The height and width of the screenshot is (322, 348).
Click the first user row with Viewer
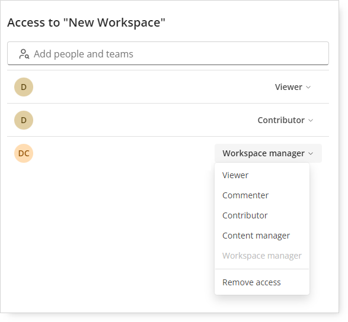pyautogui.click(x=168, y=87)
